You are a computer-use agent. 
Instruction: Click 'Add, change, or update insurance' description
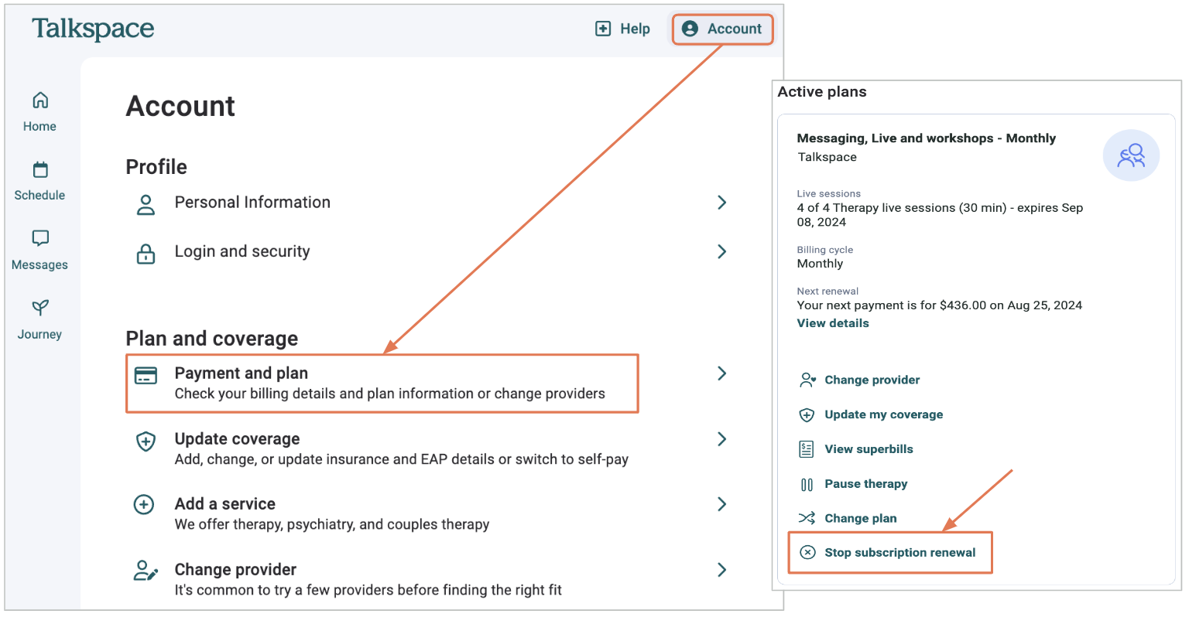click(402, 459)
